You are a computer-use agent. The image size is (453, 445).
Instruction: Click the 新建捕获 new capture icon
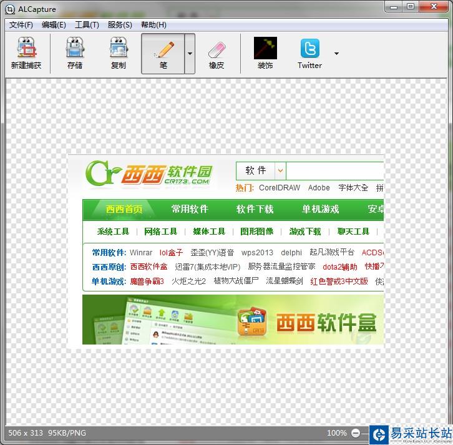point(26,54)
